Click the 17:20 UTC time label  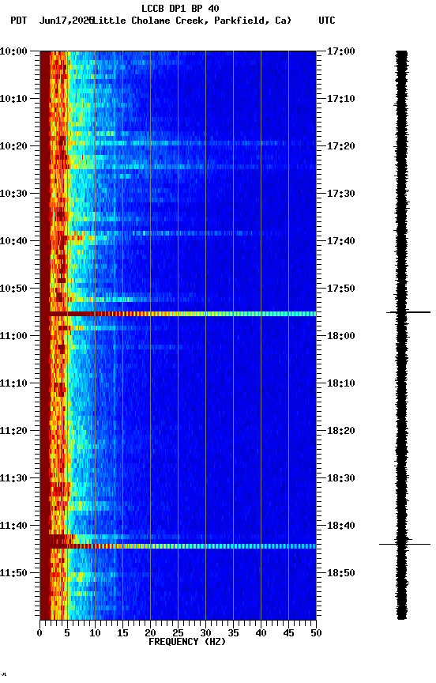tap(341, 146)
